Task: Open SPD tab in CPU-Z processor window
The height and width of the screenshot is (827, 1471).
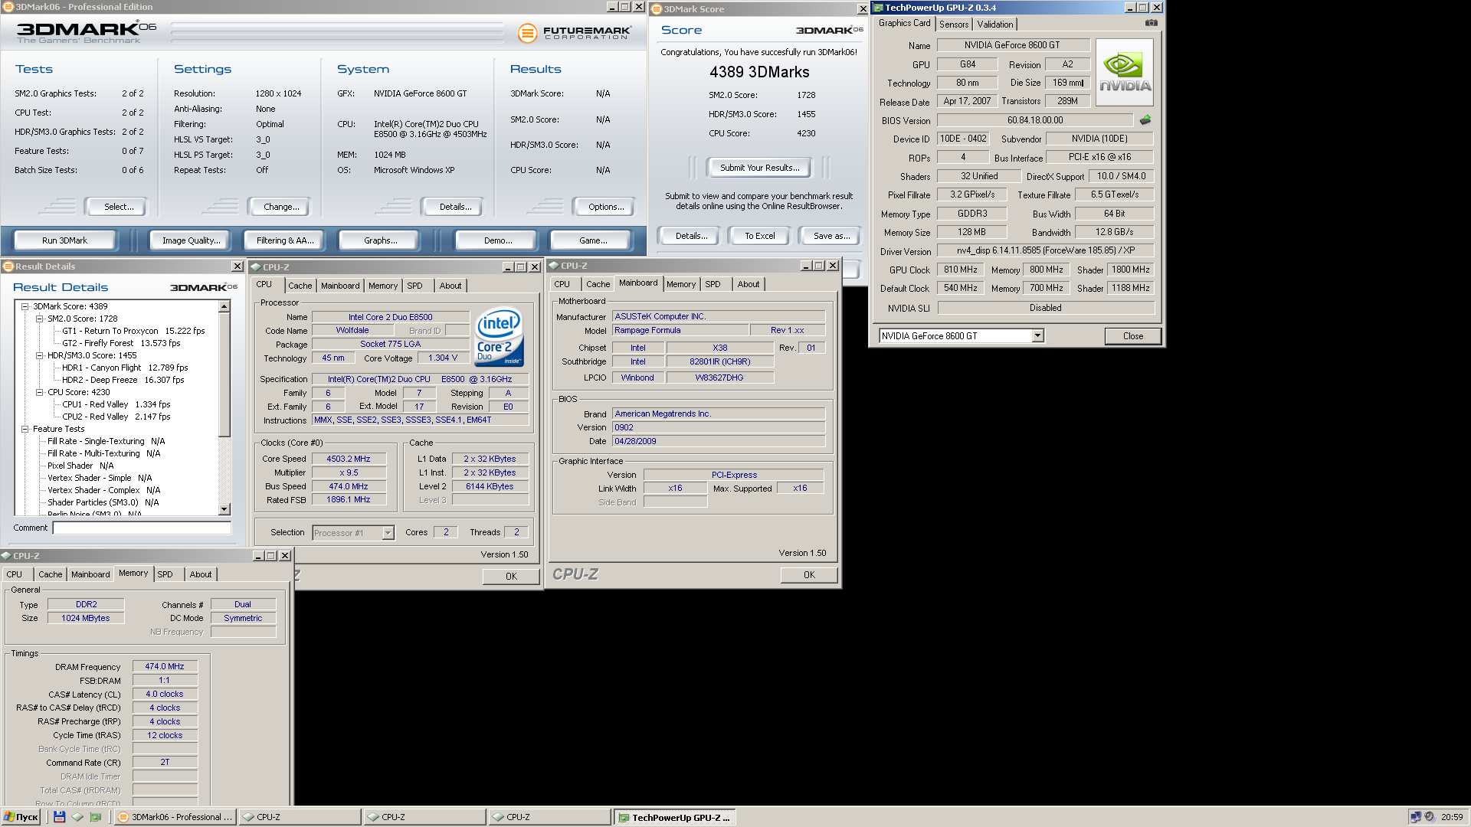Action: click(x=414, y=286)
